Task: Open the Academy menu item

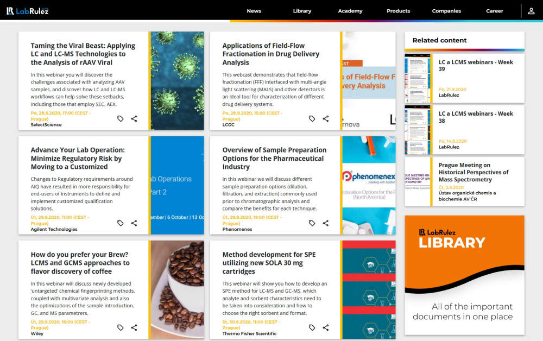Action: [350, 11]
